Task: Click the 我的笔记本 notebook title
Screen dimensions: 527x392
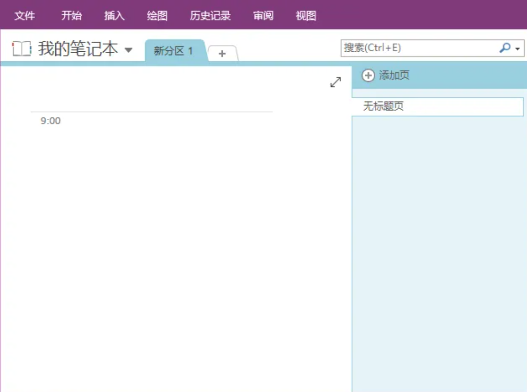Action: (x=78, y=49)
